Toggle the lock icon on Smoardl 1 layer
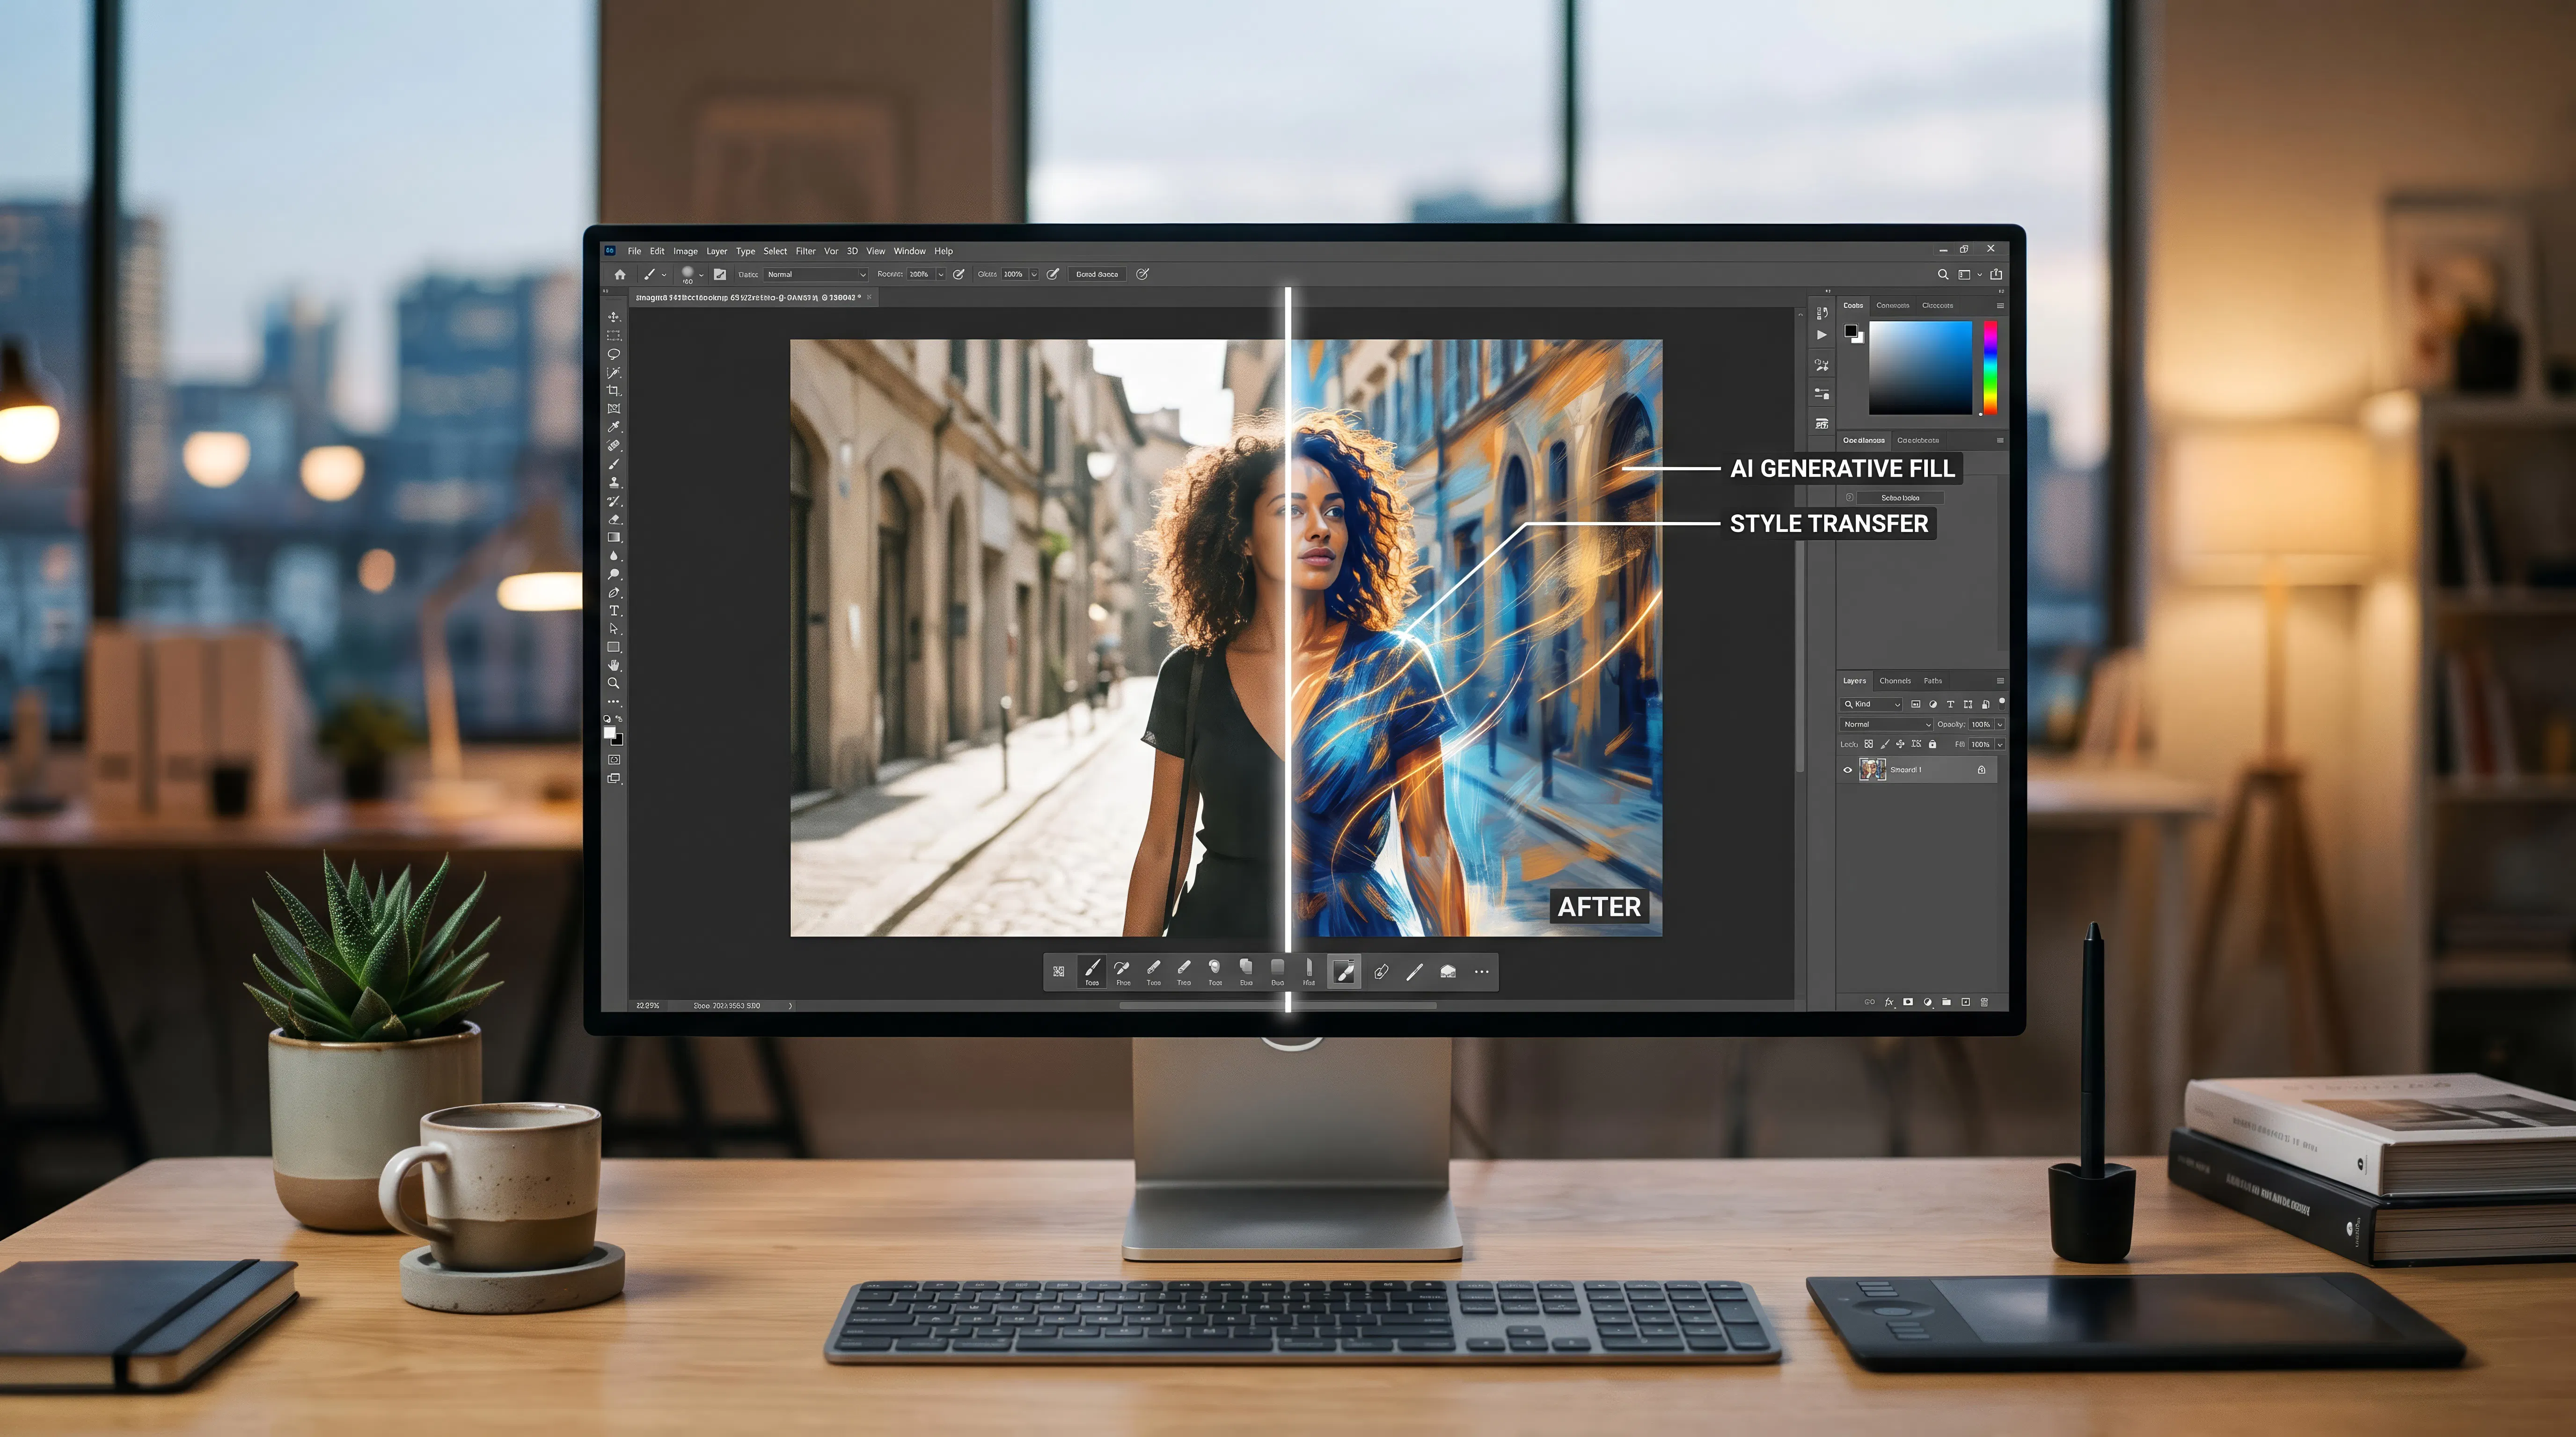Screen dimensions: 2576x1437 [x=1981, y=769]
